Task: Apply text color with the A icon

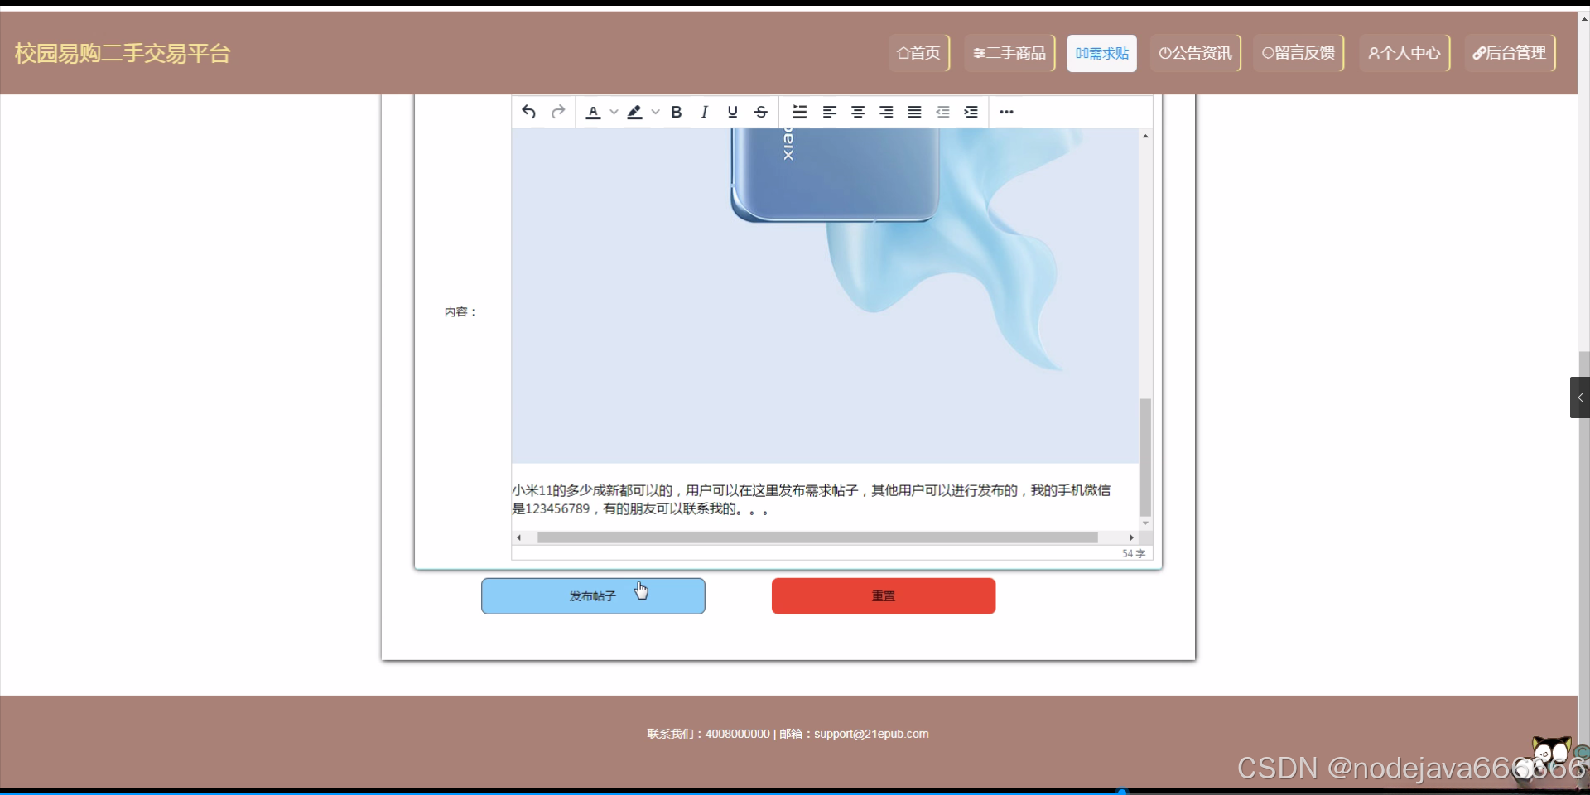Action: click(x=593, y=112)
